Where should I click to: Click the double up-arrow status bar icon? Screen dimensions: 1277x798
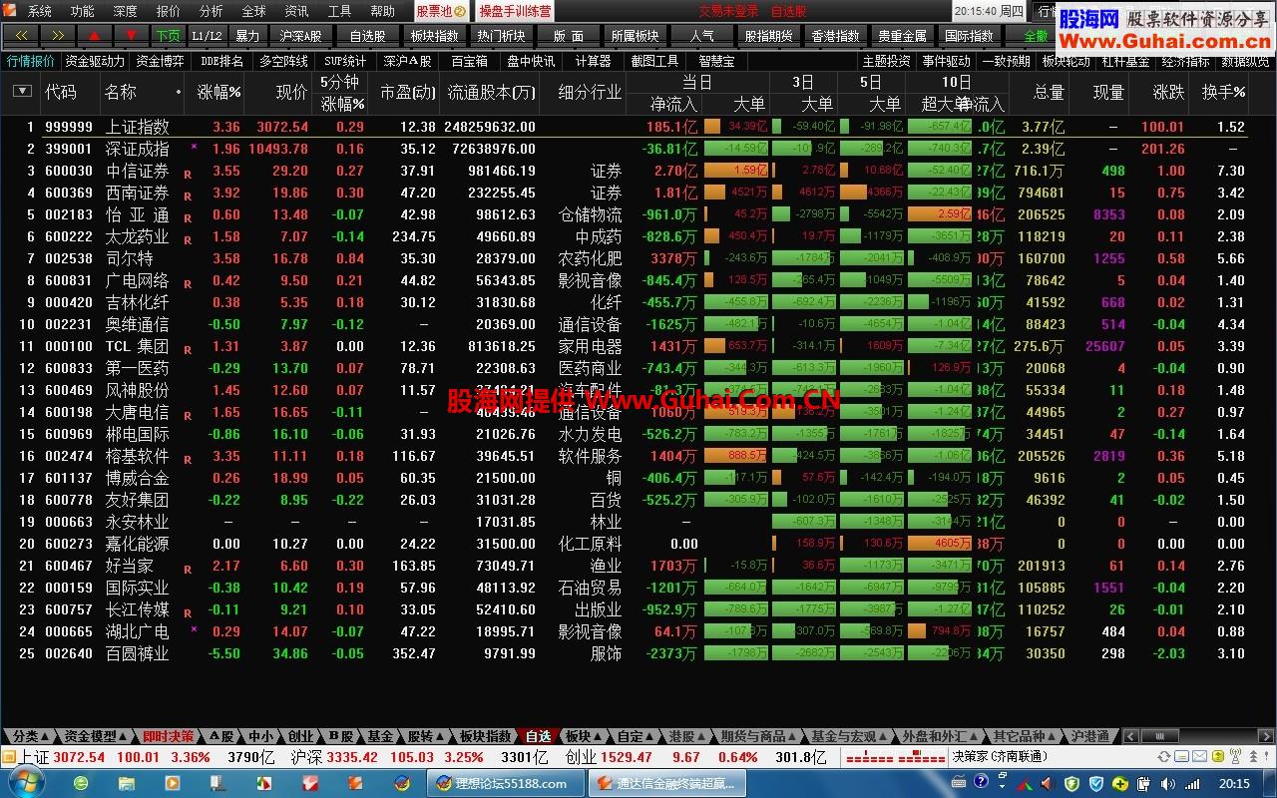pyautogui.click(x=1254, y=756)
